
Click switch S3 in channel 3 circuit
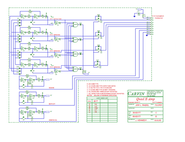tap(32, 55)
